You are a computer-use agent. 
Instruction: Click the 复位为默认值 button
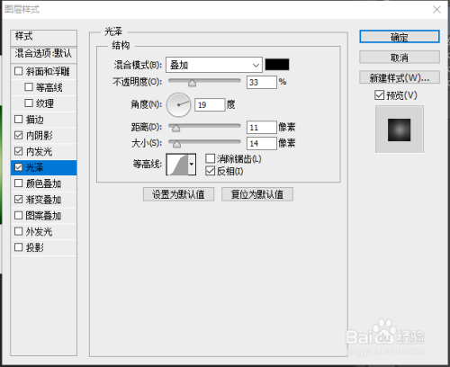tap(257, 194)
